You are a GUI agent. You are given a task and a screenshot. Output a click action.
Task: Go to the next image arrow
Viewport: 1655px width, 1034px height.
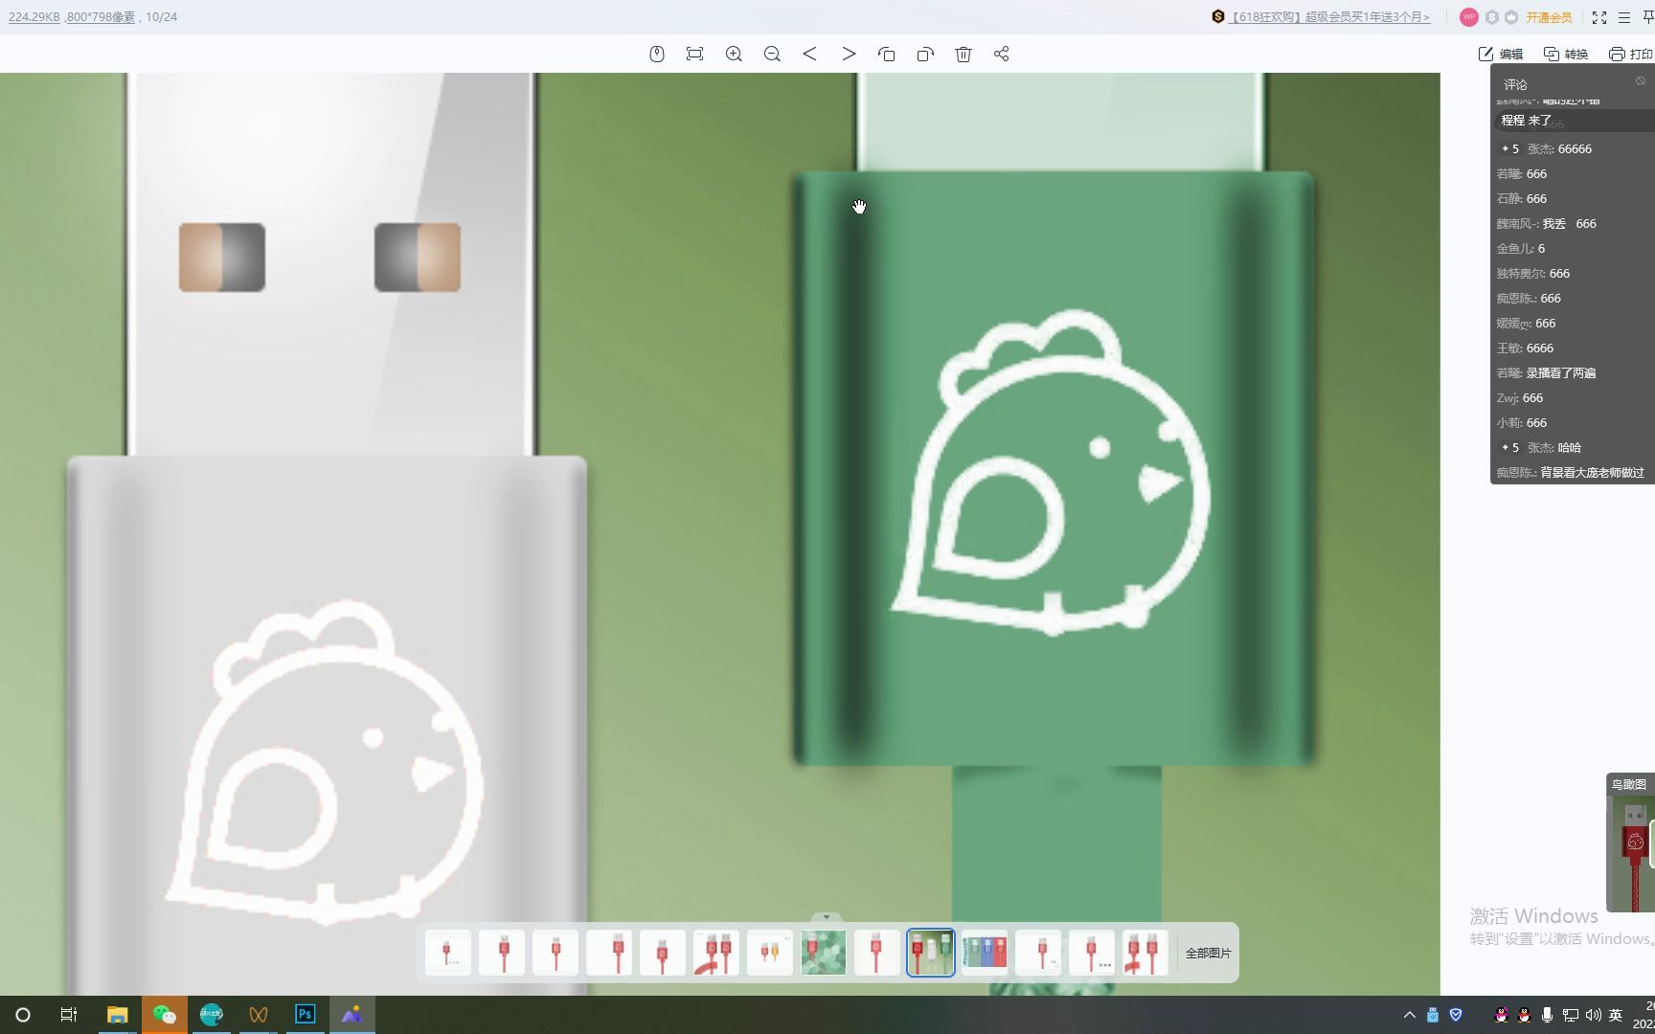pos(849,55)
